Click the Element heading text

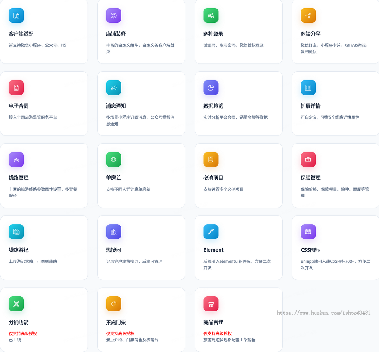coord(214,250)
